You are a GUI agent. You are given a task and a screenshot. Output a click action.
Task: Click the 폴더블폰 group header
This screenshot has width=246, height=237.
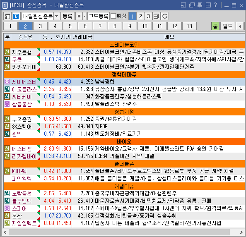pyautogui.click(x=124, y=164)
